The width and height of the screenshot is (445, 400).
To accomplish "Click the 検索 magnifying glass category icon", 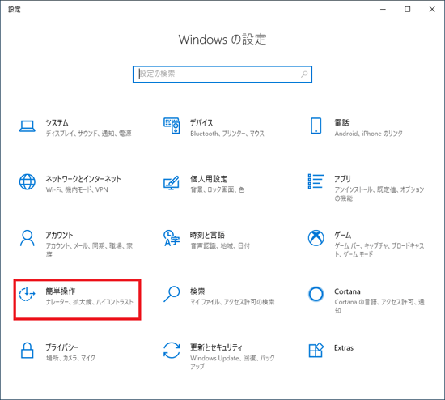I will 172,294.
